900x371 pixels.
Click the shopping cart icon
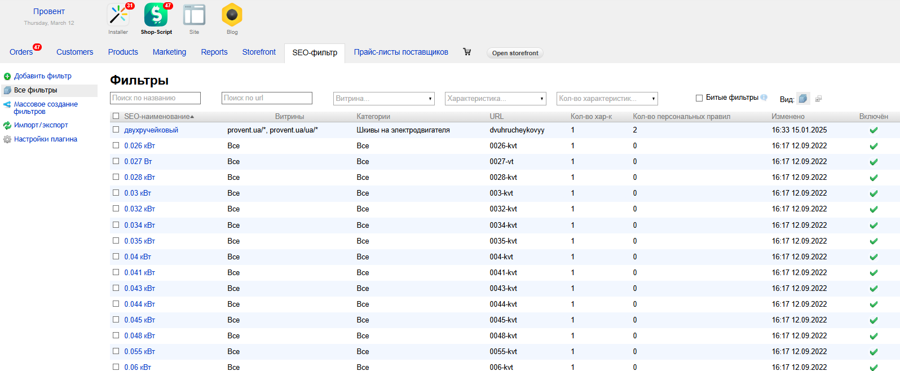pyautogui.click(x=467, y=52)
